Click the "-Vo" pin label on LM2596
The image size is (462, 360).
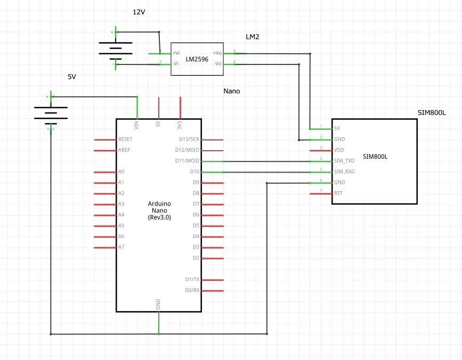(x=218, y=63)
